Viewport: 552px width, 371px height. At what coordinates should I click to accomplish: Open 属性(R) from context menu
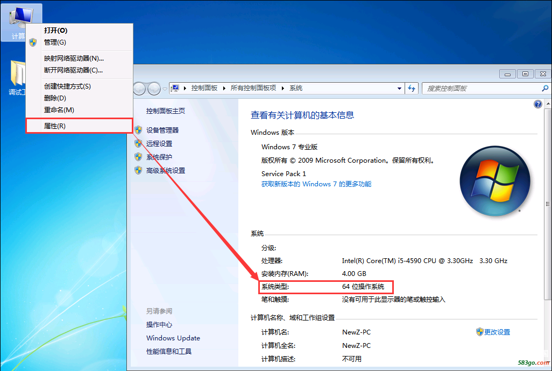tap(80, 126)
